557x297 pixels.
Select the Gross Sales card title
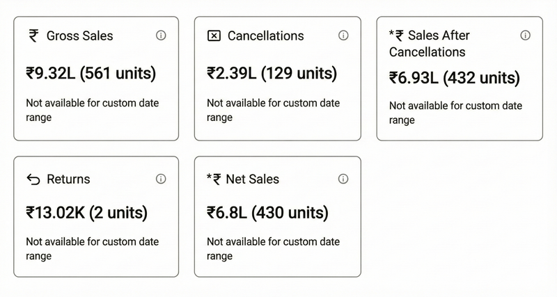click(x=79, y=35)
